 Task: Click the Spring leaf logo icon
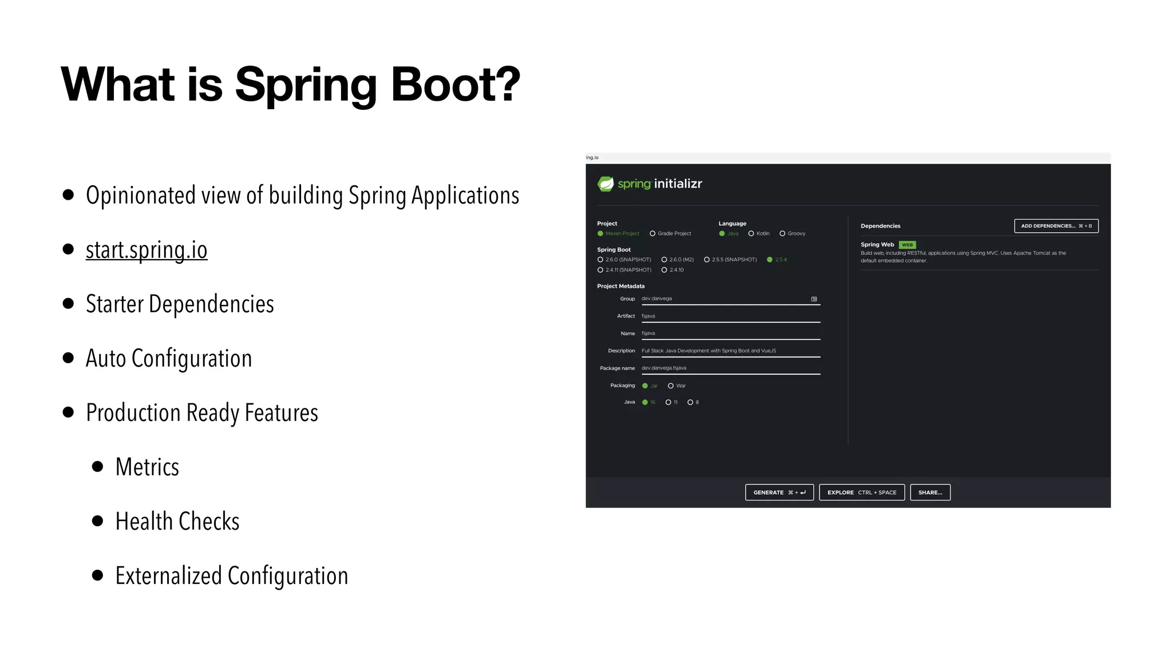pyautogui.click(x=605, y=184)
